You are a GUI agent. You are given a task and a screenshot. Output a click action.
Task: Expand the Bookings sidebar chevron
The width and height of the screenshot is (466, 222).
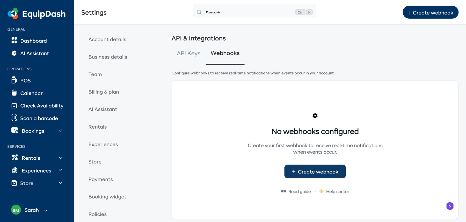tap(60, 130)
